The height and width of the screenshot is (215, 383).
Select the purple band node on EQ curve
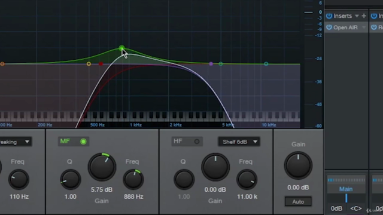pos(211,64)
